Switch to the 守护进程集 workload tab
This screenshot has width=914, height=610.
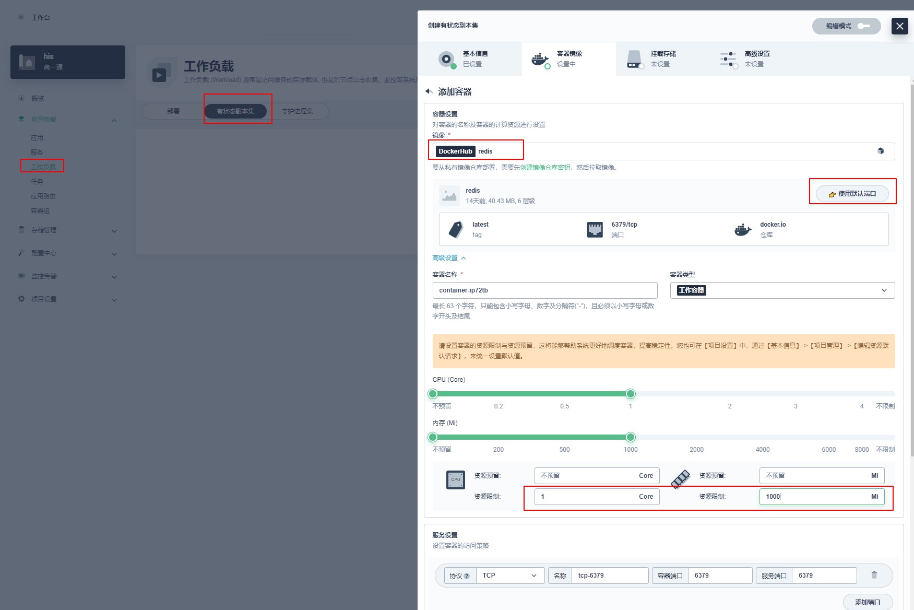297,111
